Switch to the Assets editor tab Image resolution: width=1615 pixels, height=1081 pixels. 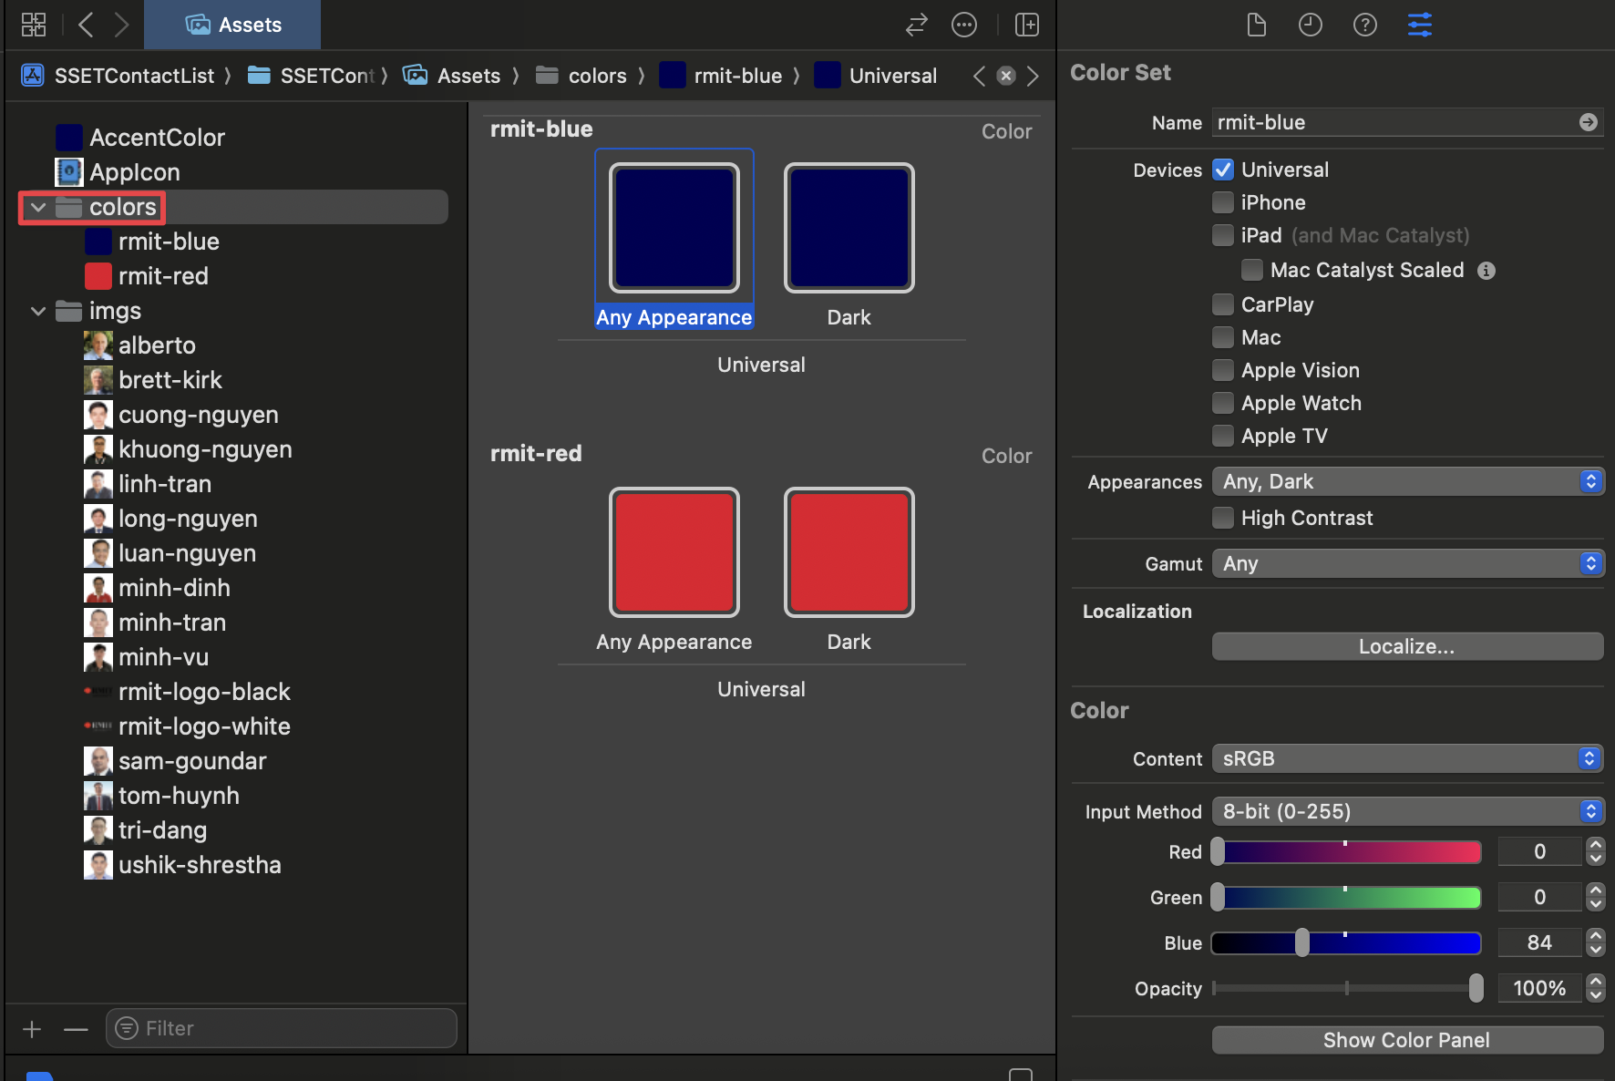click(x=232, y=25)
